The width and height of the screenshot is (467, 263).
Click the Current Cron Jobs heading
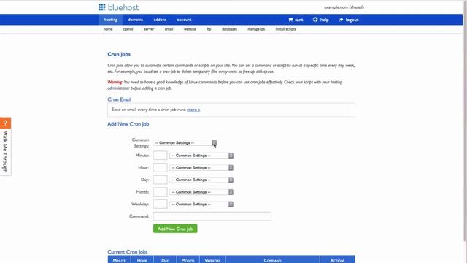(128, 252)
